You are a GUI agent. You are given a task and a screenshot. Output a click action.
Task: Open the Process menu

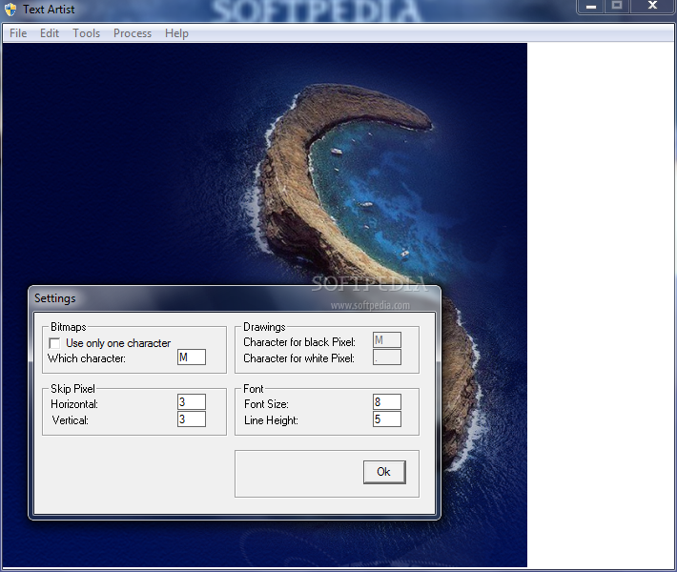(x=133, y=33)
